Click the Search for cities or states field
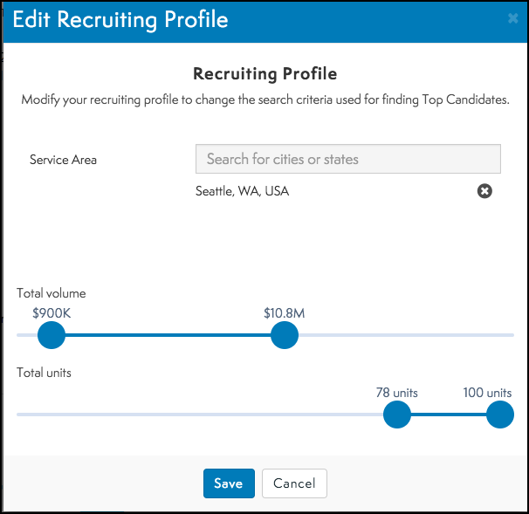The image size is (529, 514). (348, 159)
